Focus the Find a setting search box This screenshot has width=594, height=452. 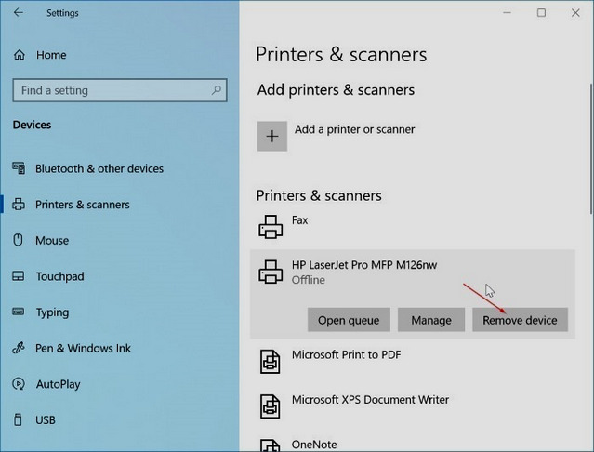pyautogui.click(x=120, y=90)
